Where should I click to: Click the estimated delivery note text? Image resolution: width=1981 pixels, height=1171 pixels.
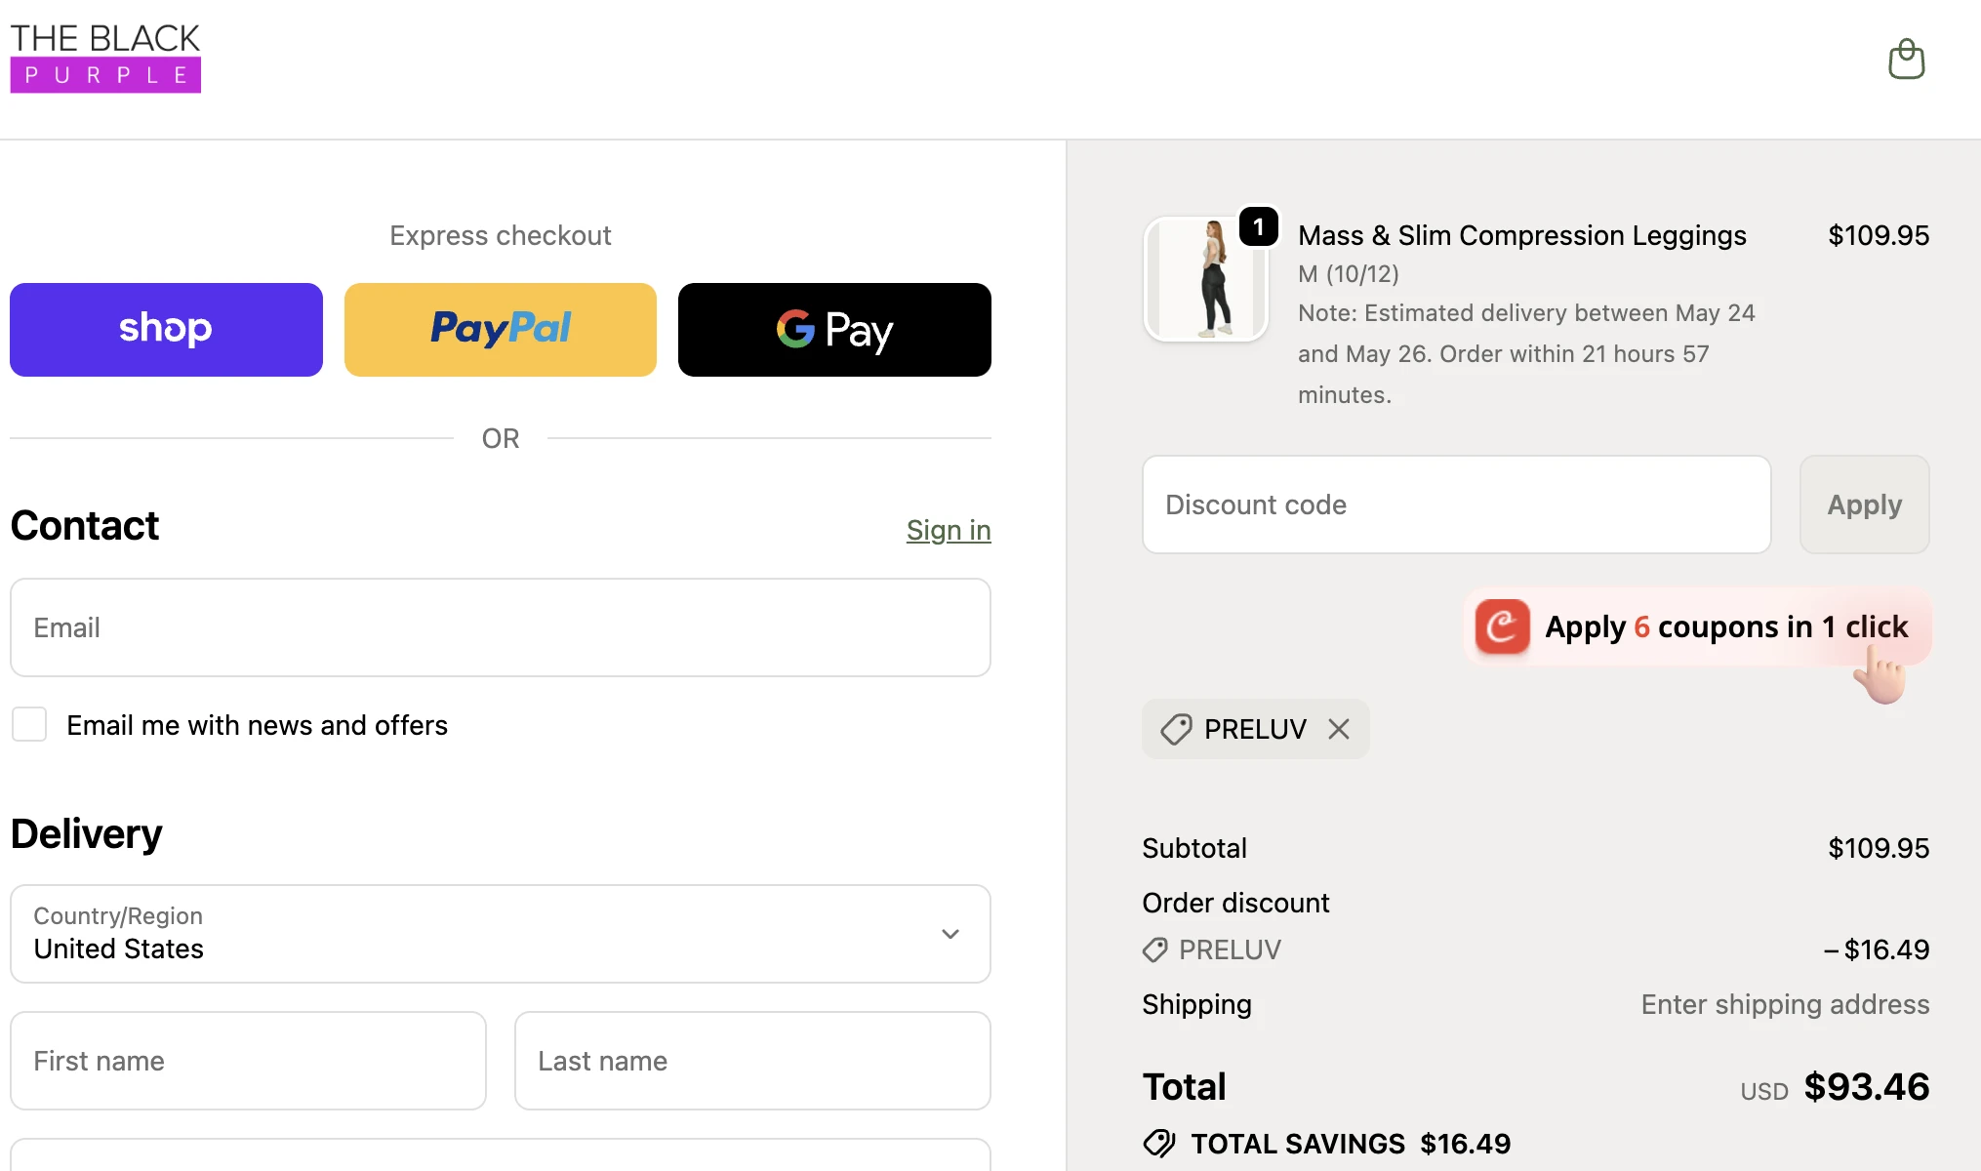[x=1526, y=354]
